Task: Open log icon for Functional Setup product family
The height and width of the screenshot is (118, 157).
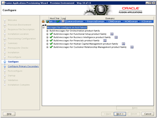Action: click(112, 34)
